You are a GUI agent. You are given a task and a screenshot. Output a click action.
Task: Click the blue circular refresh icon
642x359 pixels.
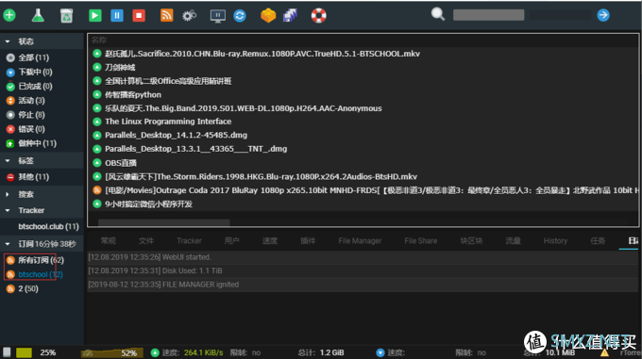coord(240,15)
